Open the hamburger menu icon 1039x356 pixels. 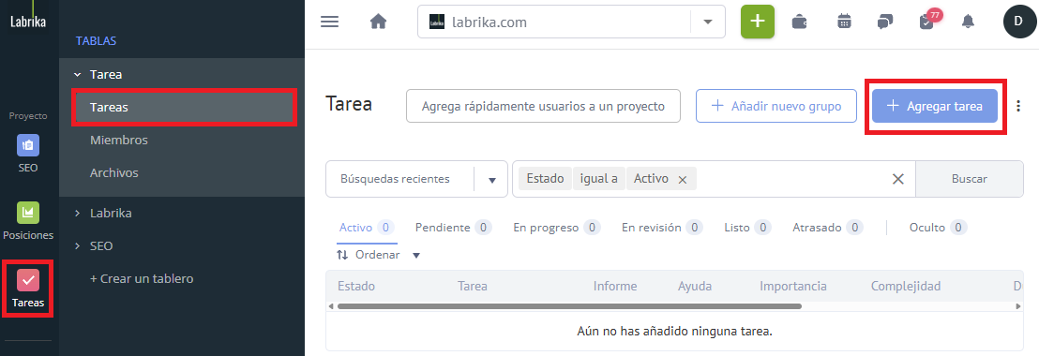point(329,22)
